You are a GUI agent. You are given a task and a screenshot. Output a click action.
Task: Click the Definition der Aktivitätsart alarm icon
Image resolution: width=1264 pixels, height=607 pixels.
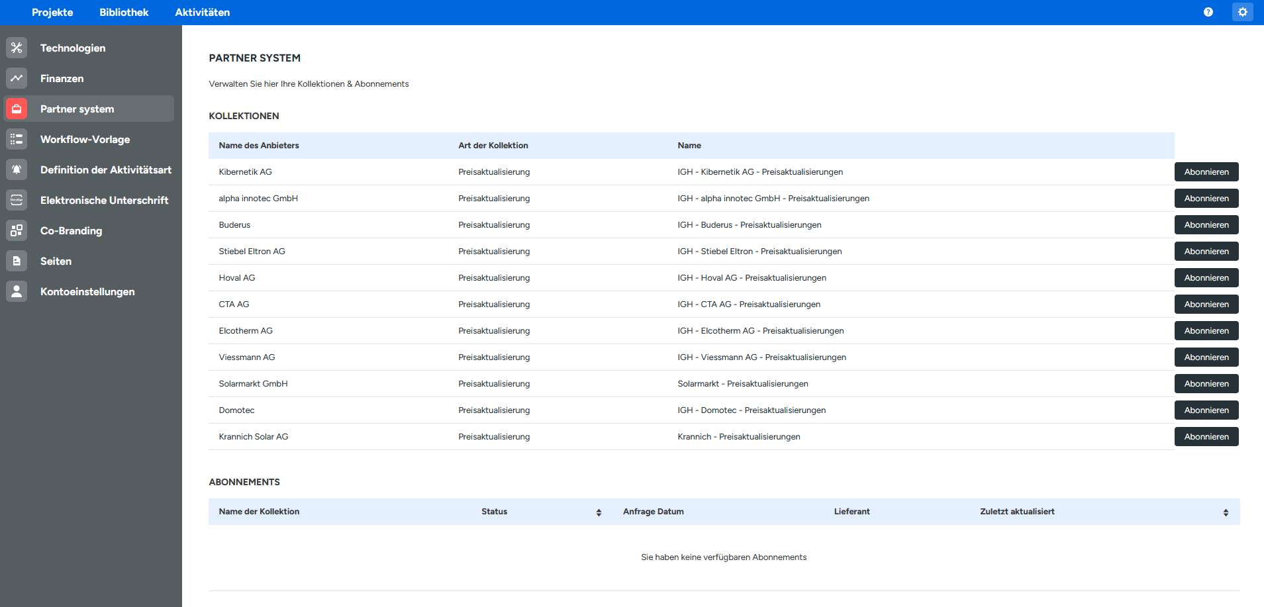[17, 169]
